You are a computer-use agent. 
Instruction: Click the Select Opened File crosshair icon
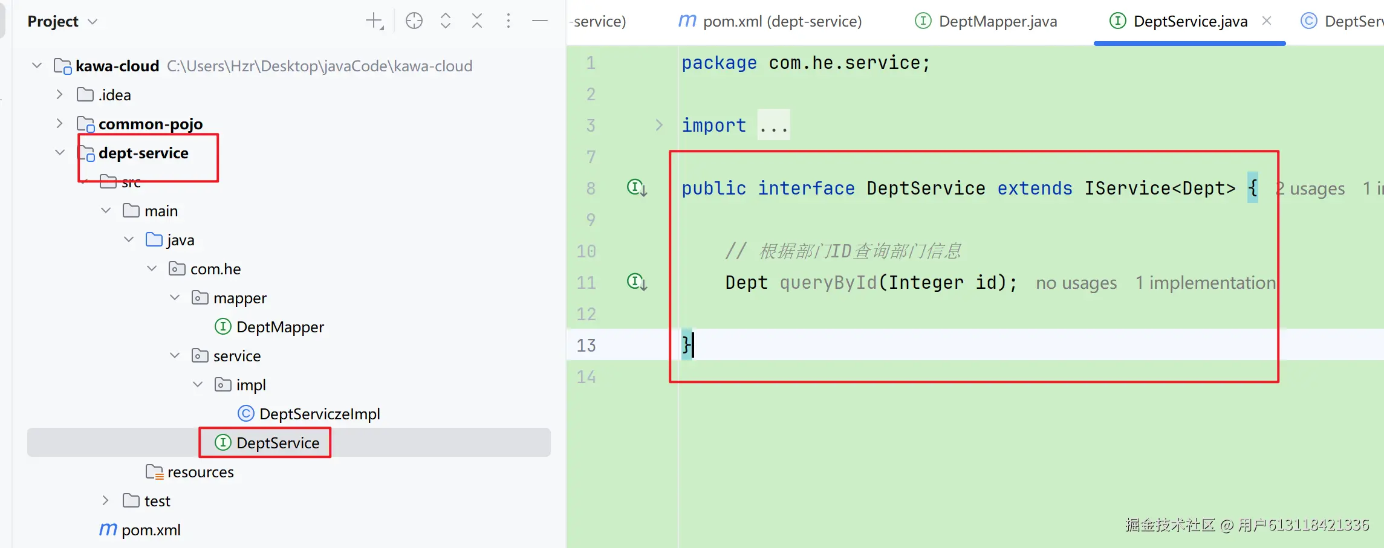click(414, 21)
